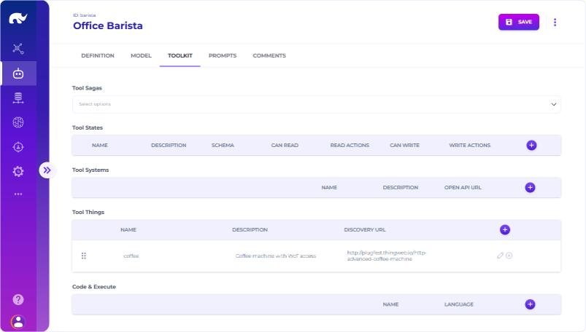Expand the sidebar with double-chevron button
The width and height of the screenshot is (586, 332).
[x=47, y=170]
